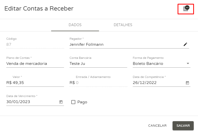198x134 pixels.
Task: Expand the Forma de Pagamento dropdown arrow
Action: 188,63
